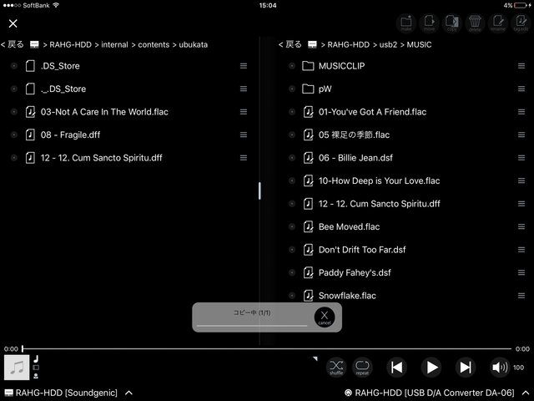Open the handle menu for Bee Moved.flac
Viewport: 534px width, 401px height.
[521, 226]
